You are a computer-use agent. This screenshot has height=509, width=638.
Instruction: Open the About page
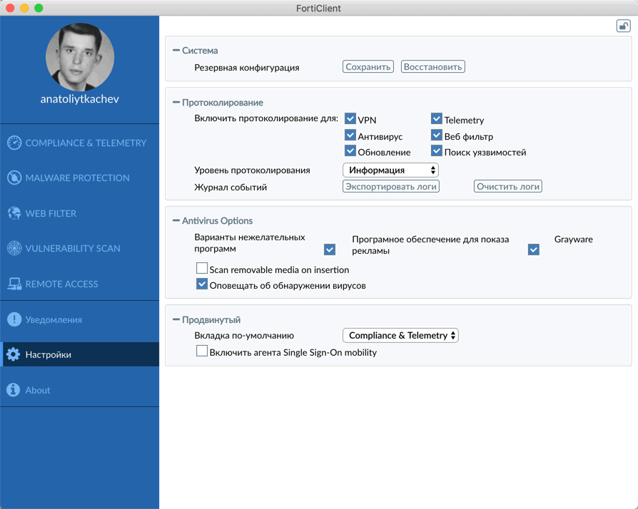click(x=80, y=389)
